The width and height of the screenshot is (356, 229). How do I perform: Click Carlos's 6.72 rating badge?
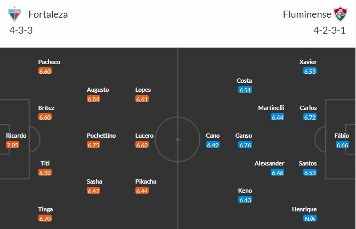(310, 117)
